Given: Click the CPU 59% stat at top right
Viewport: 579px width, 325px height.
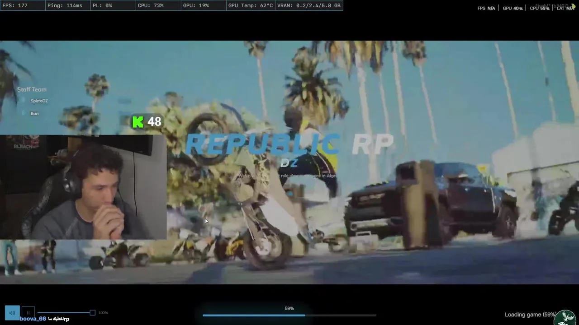Looking at the screenshot, I should pos(540,8).
